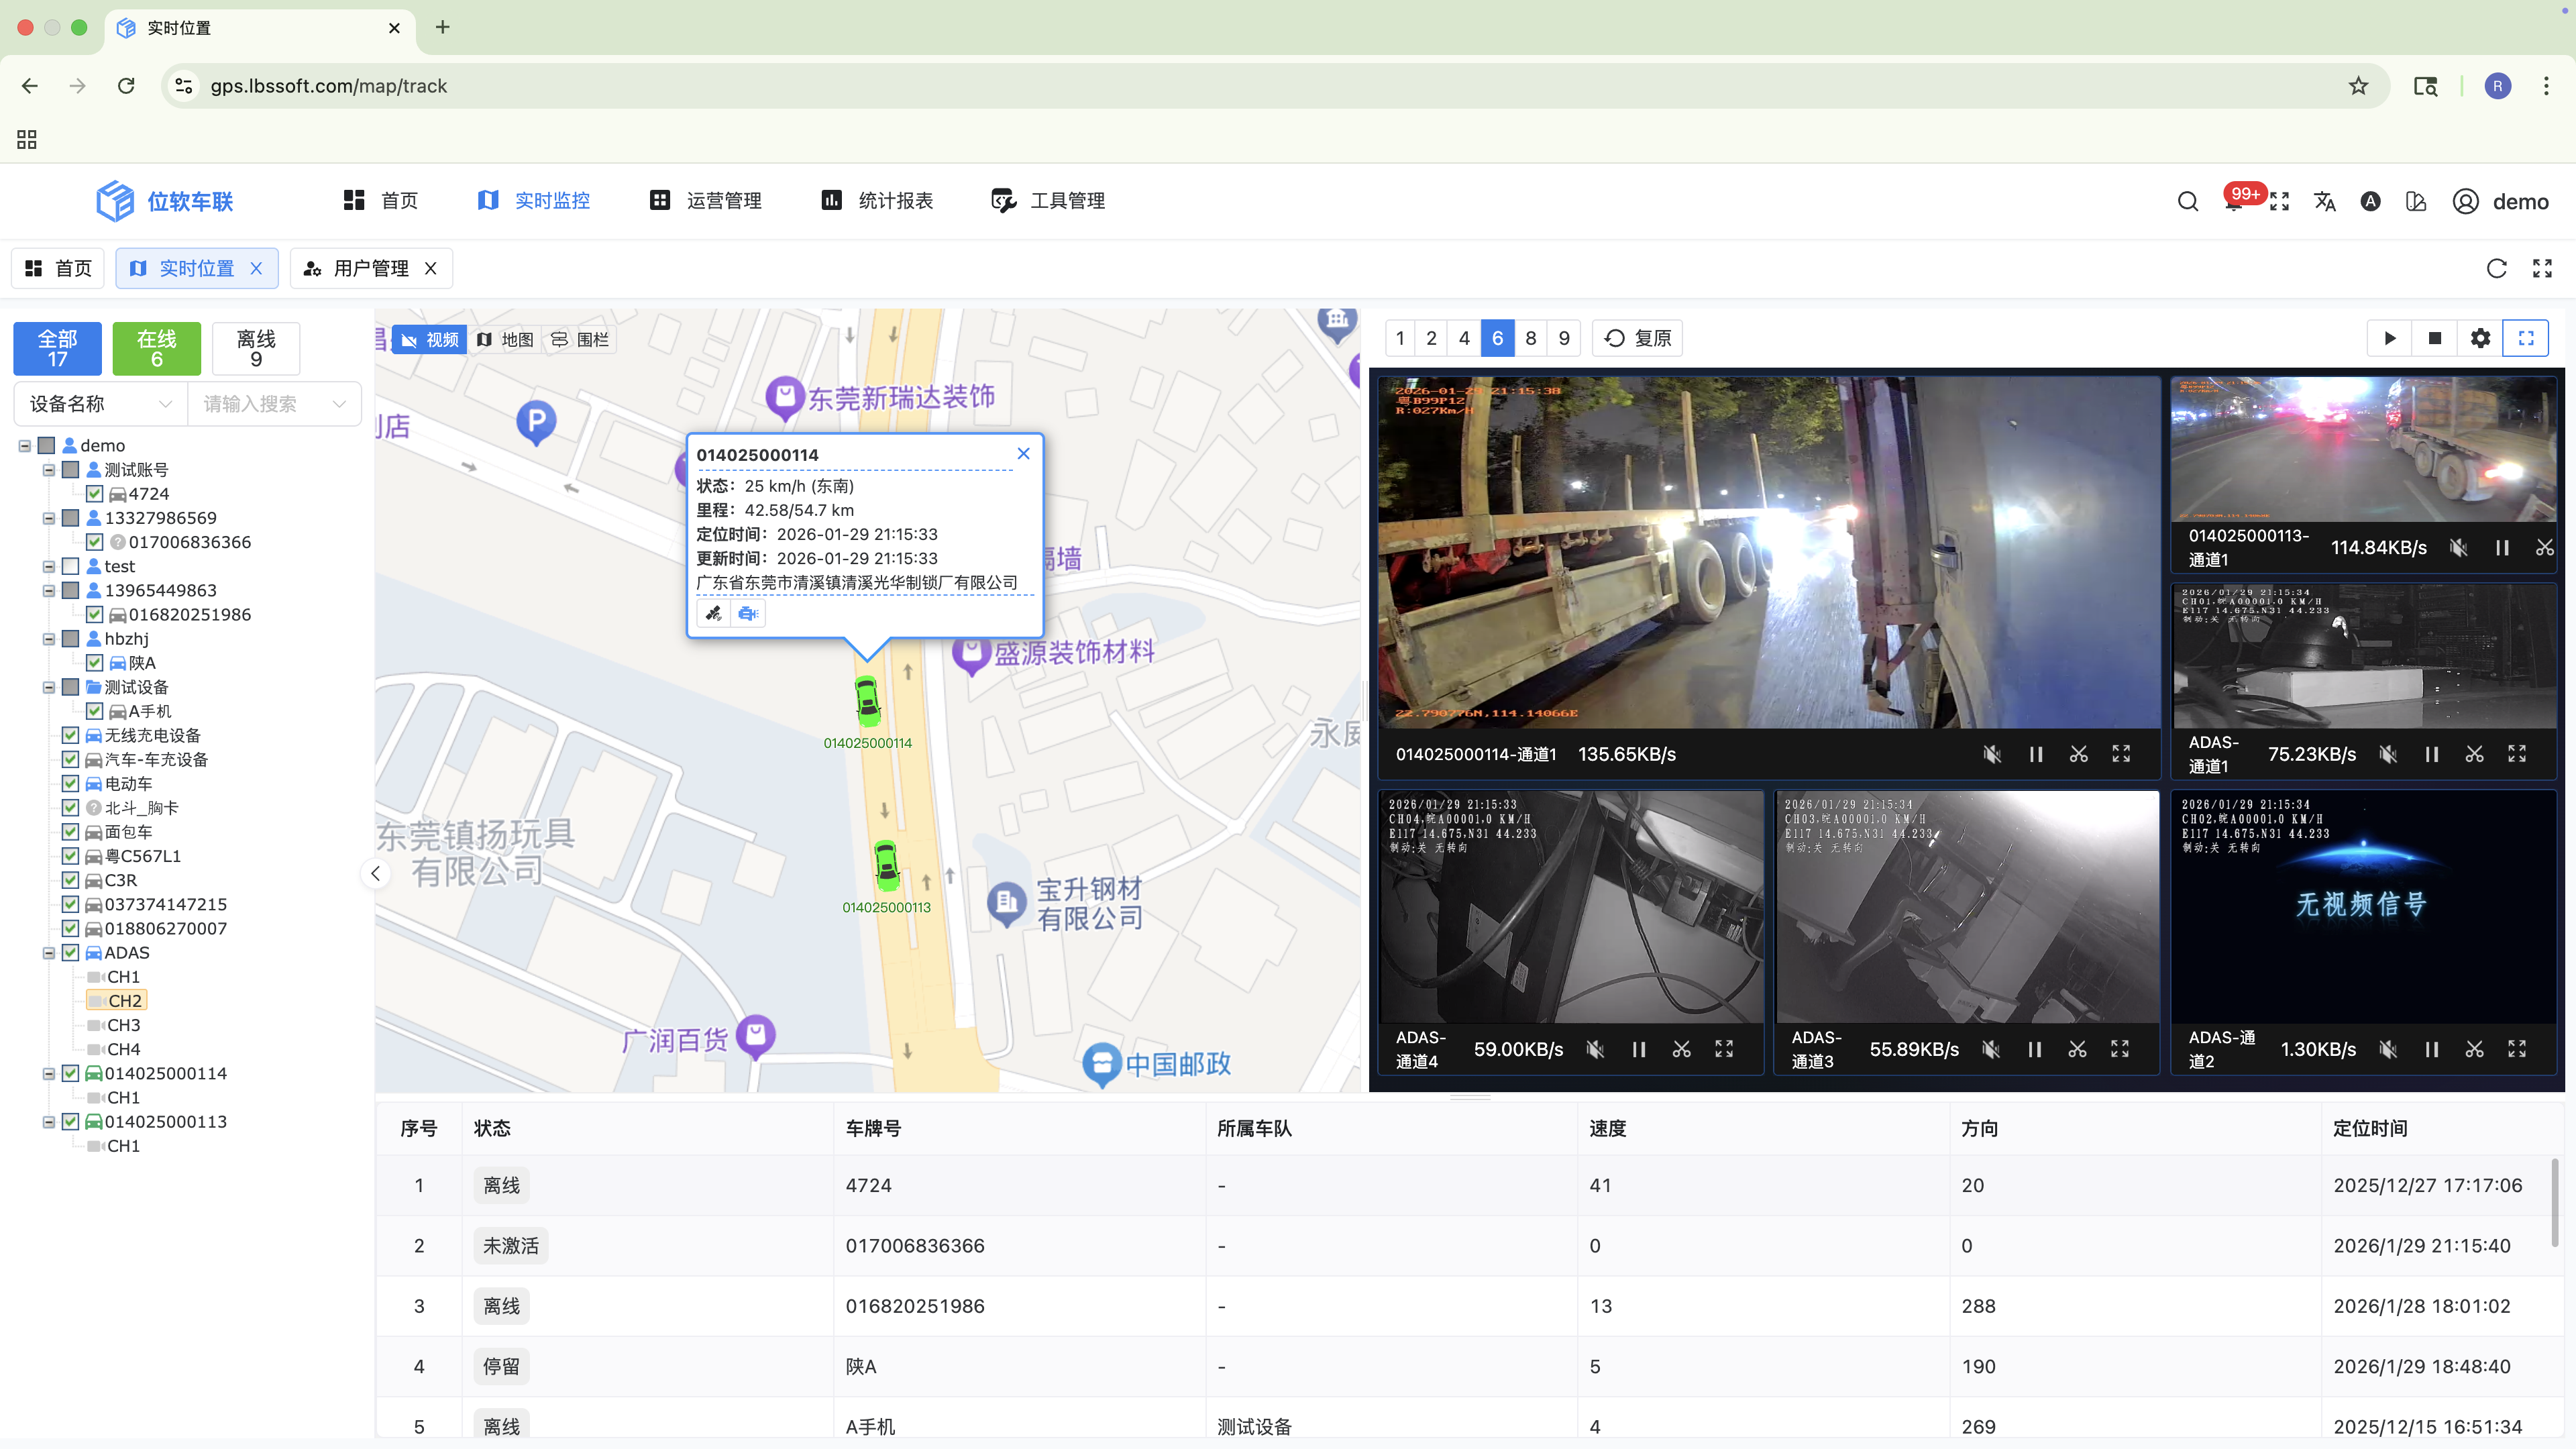This screenshot has height=1449, width=2576.
Task: Click the video settings gear icon
Action: 2480,338
